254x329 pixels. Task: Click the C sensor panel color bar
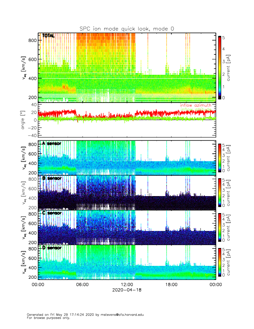(x=220, y=228)
